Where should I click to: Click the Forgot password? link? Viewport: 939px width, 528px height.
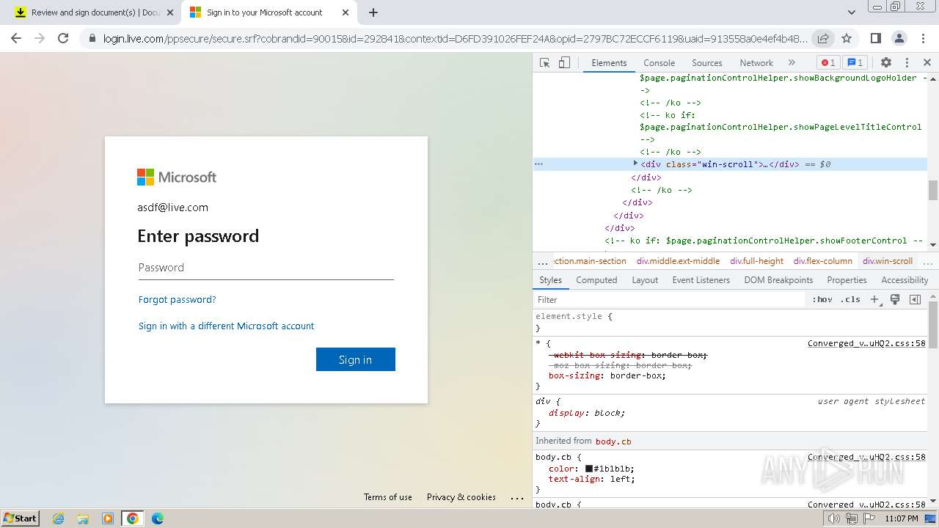tap(178, 299)
